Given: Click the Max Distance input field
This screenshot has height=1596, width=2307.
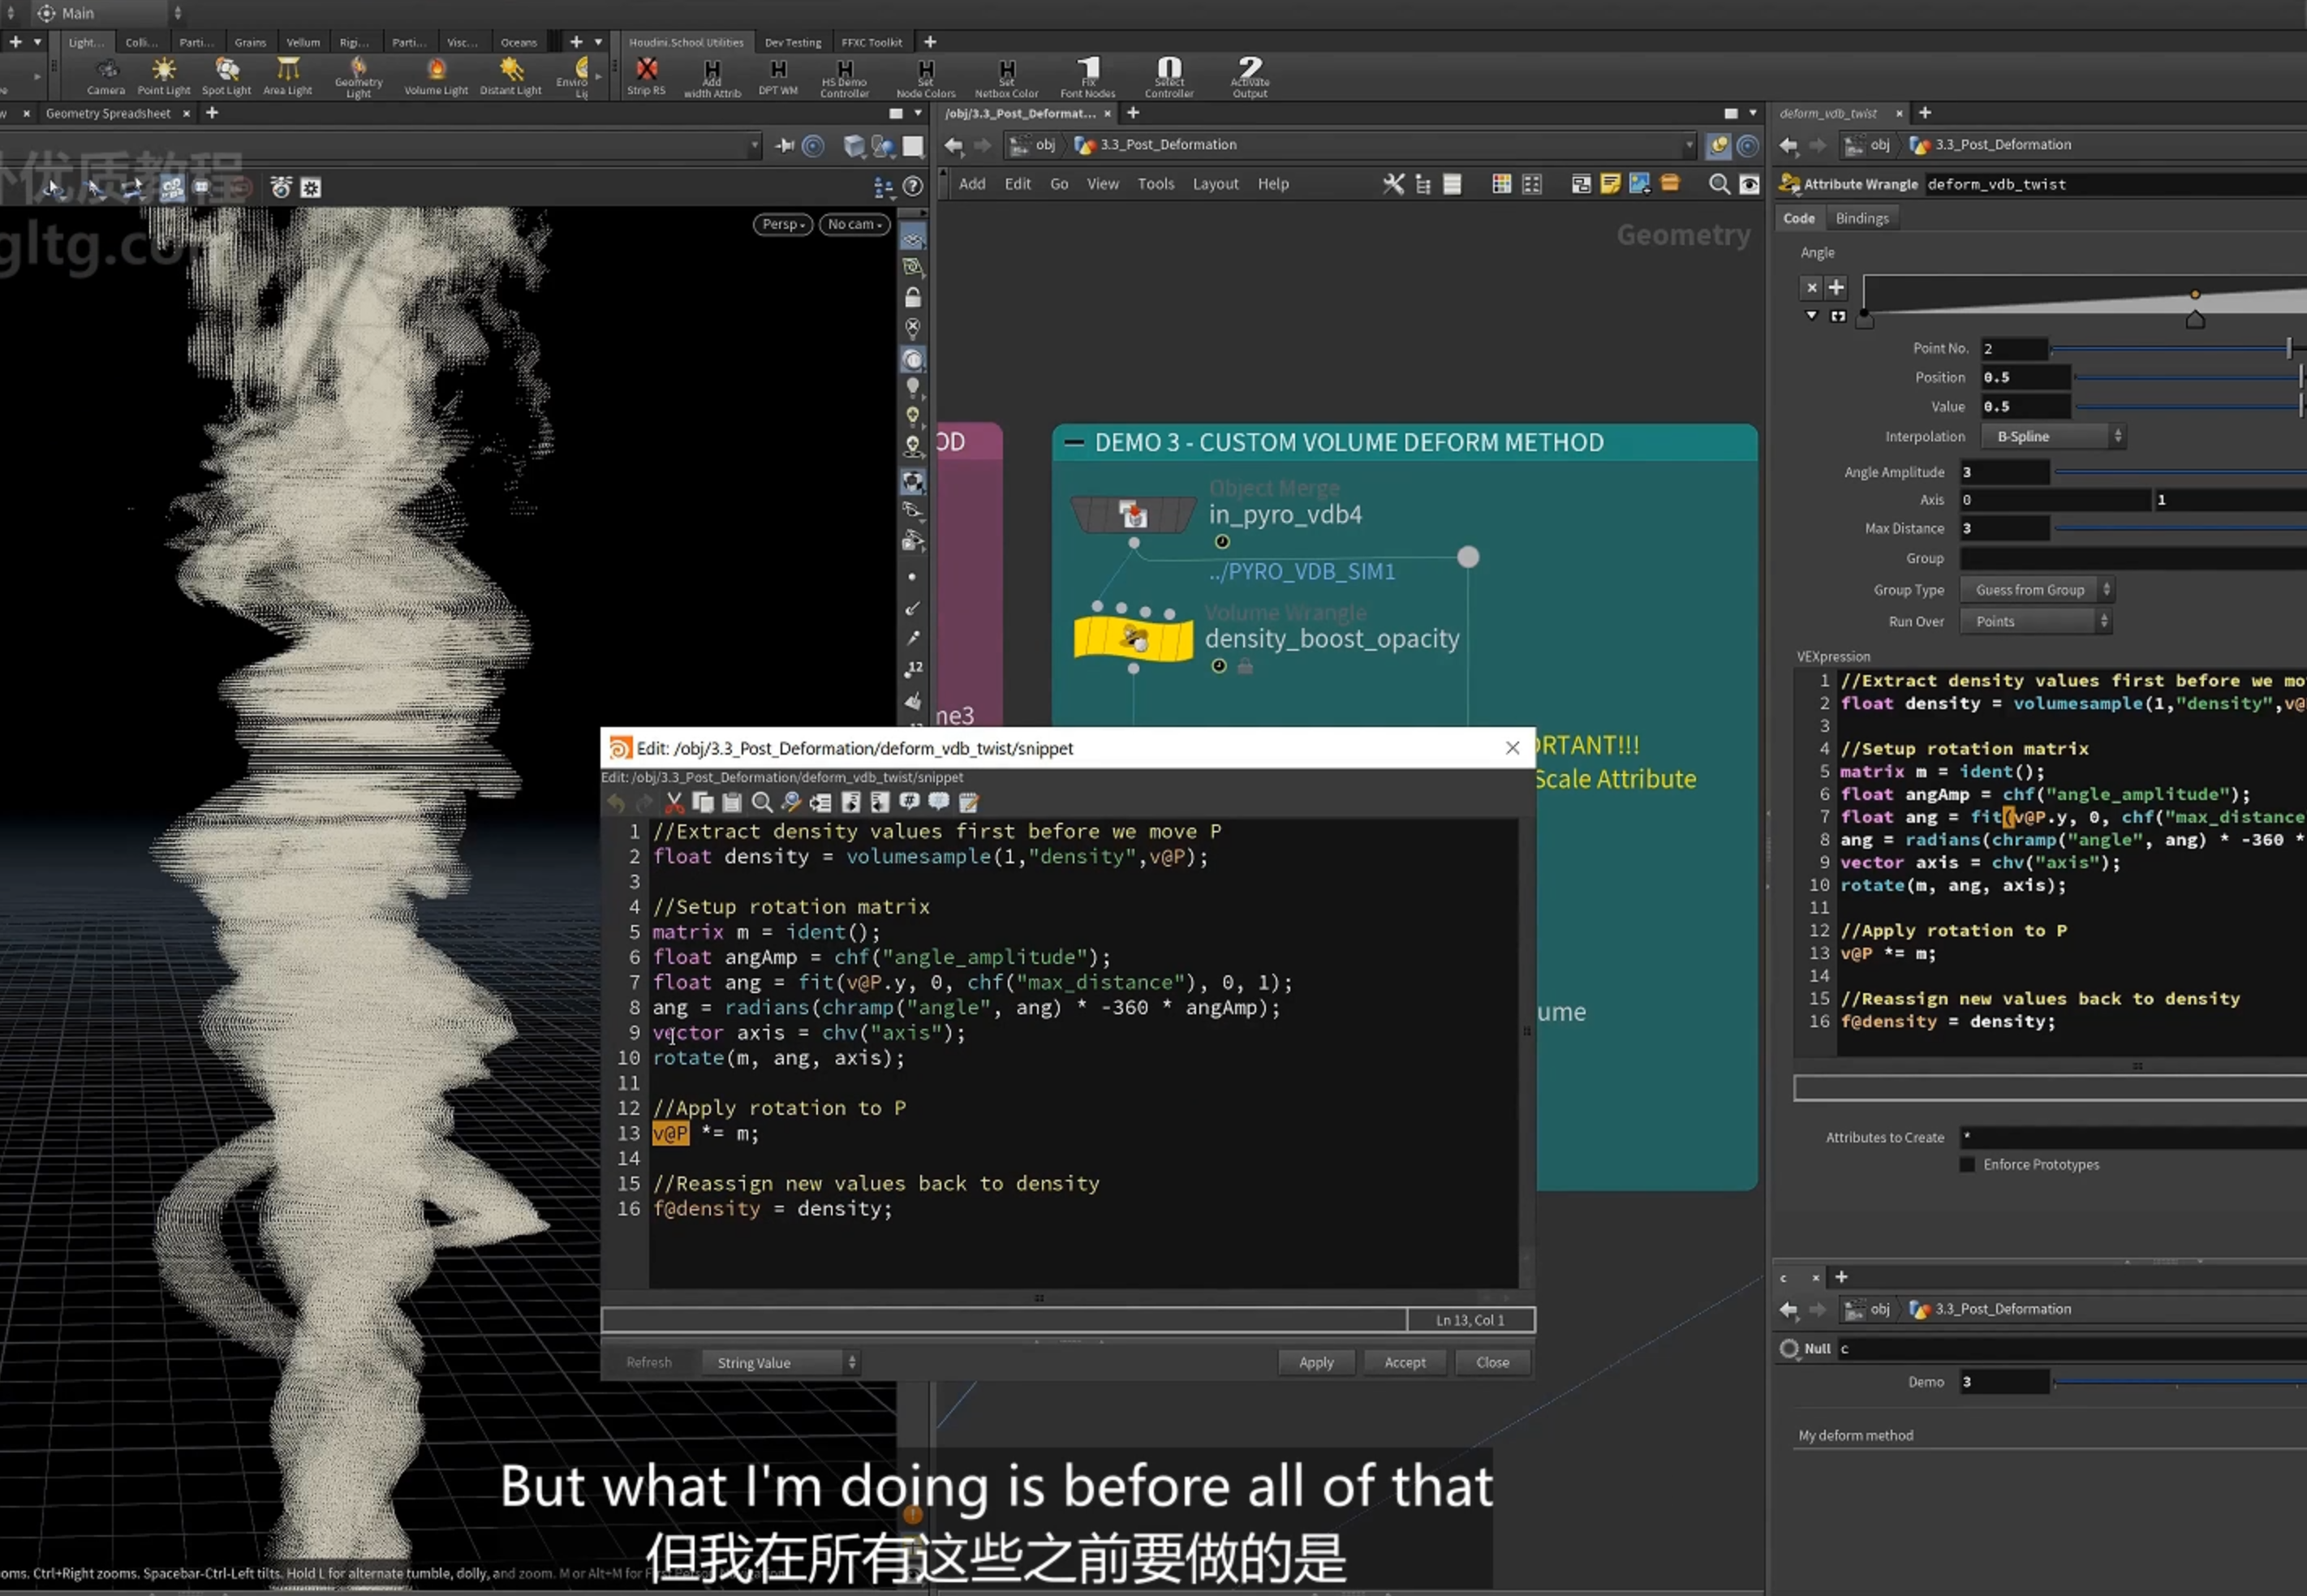Looking at the screenshot, I should (2004, 528).
